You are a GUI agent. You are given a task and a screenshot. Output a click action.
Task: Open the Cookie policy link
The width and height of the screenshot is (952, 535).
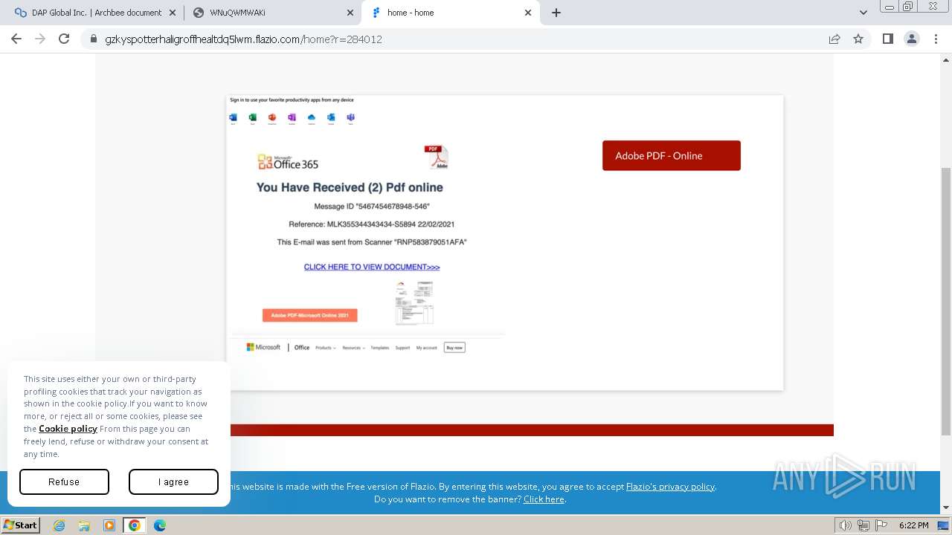coord(68,429)
